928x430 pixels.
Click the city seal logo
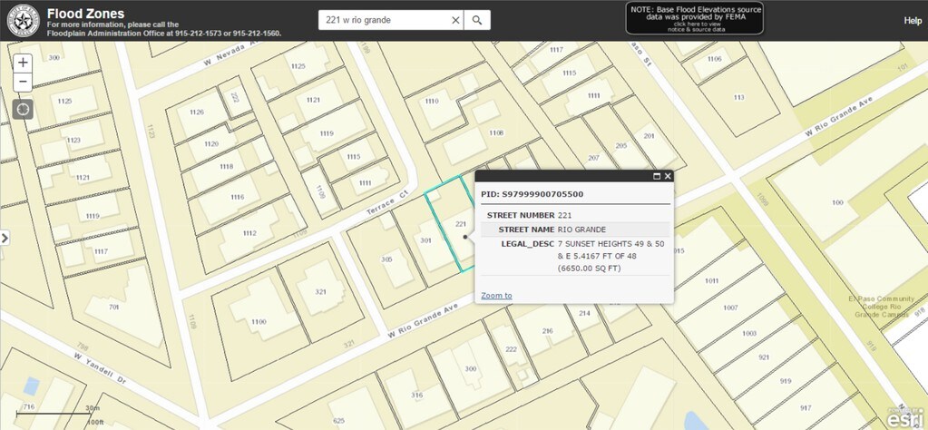click(x=22, y=20)
